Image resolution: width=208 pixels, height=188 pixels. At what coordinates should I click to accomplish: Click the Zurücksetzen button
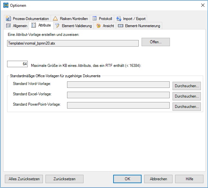tap(64, 179)
